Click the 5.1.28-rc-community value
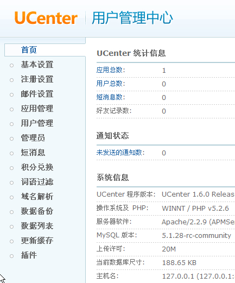 [196, 235]
